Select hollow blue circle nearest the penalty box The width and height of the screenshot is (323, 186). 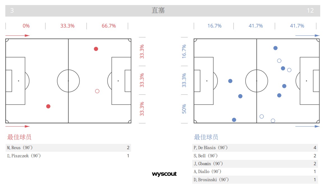pyautogui.click(x=289, y=70)
